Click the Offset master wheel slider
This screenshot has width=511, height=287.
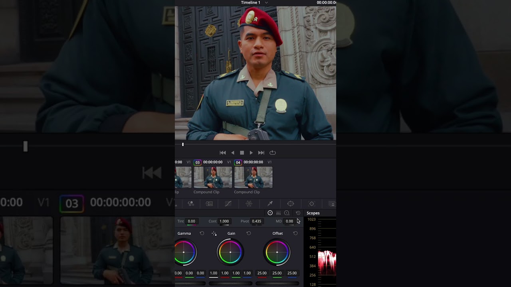(277, 283)
